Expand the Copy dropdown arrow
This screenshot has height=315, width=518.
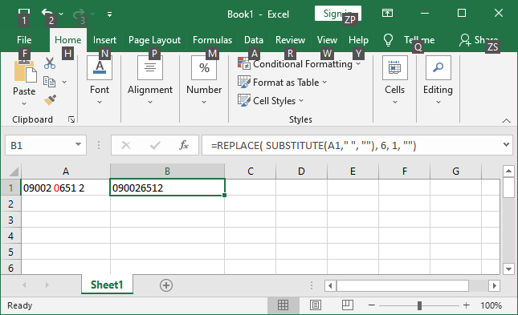pos(64,82)
